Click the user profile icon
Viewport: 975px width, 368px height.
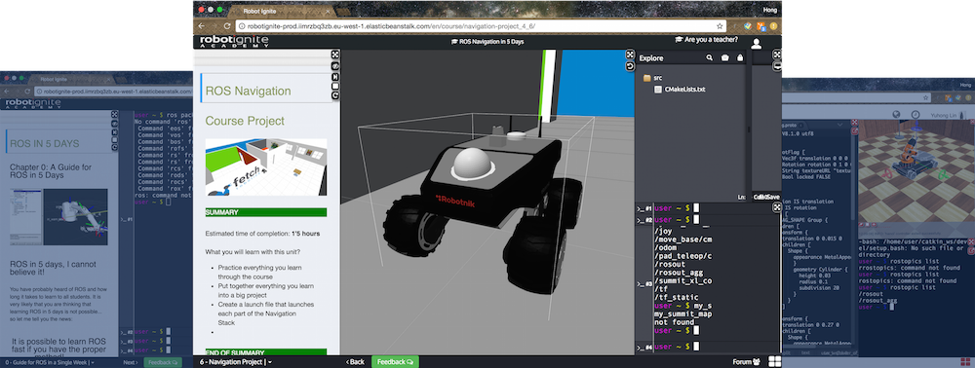pos(757,44)
